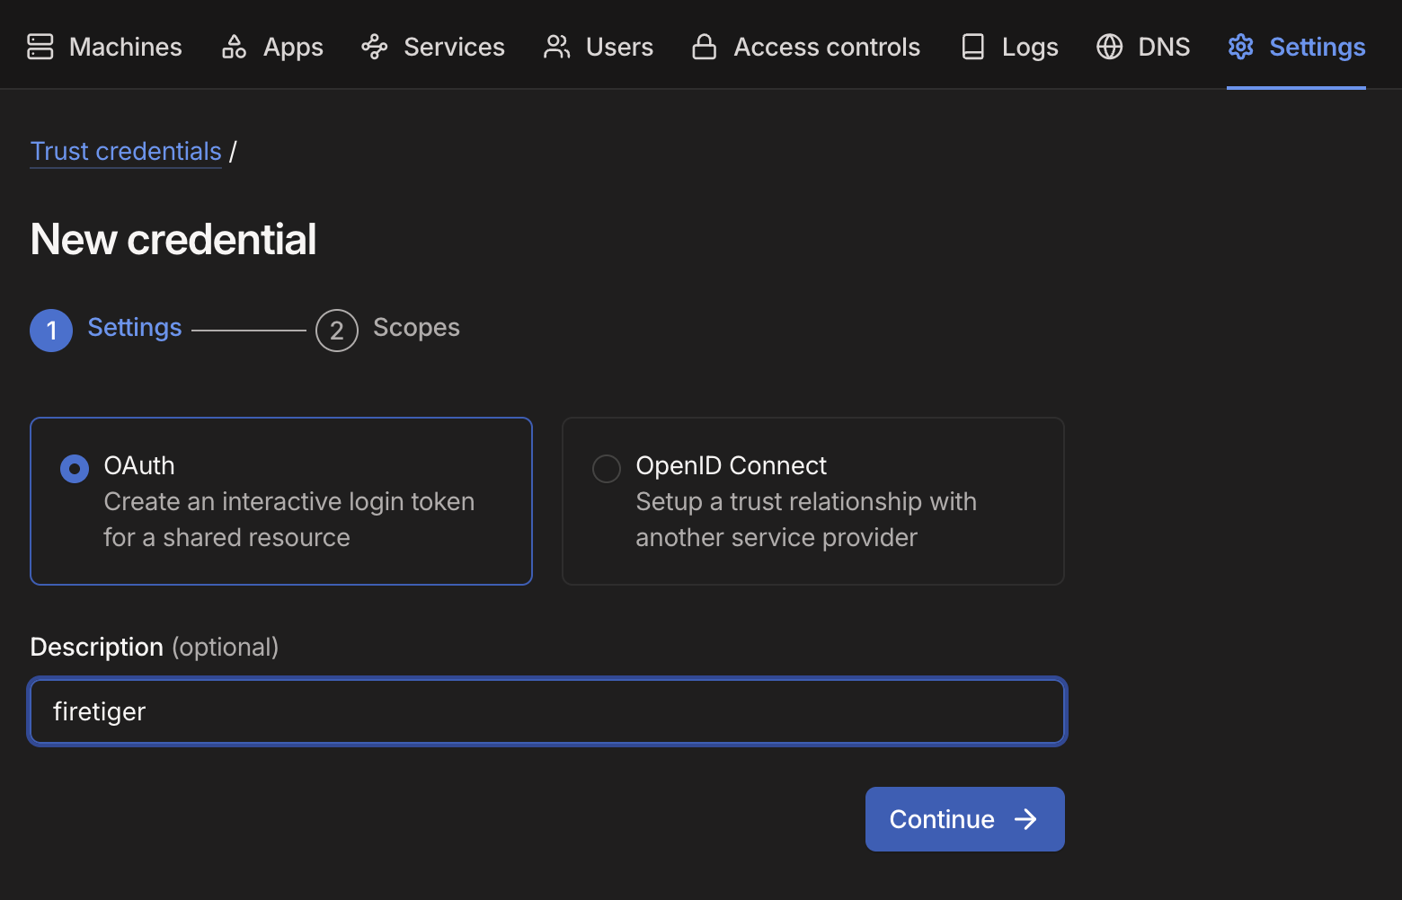1402x900 pixels.
Task: Choose the OpenID Connect option card
Action: [813, 501]
